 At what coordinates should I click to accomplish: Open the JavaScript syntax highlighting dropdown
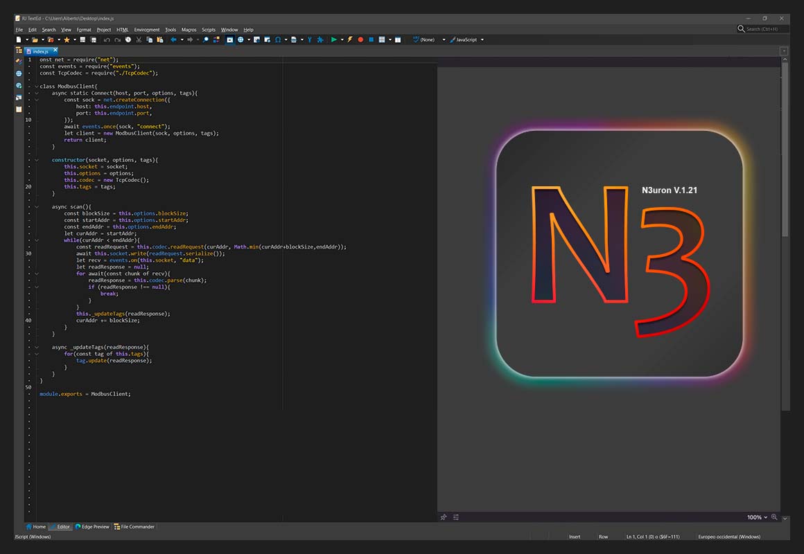click(466, 39)
